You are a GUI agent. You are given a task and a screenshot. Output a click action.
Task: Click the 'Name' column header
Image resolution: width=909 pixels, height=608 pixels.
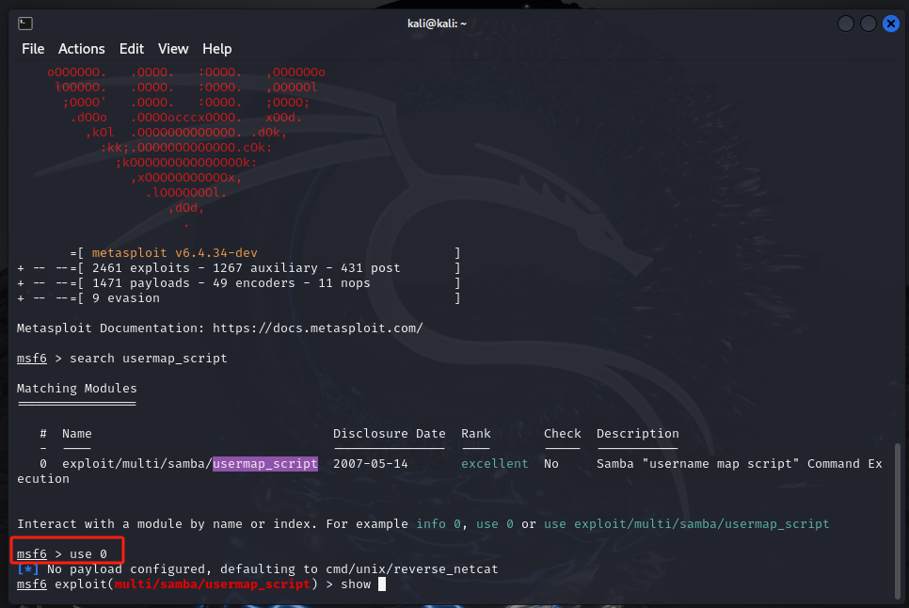click(76, 434)
